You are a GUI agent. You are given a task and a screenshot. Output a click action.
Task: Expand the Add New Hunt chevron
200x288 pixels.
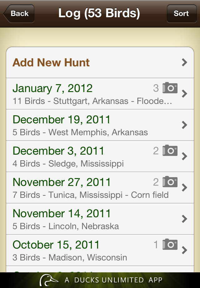coord(184,62)
